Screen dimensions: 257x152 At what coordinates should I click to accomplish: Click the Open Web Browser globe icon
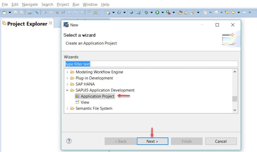131,12
